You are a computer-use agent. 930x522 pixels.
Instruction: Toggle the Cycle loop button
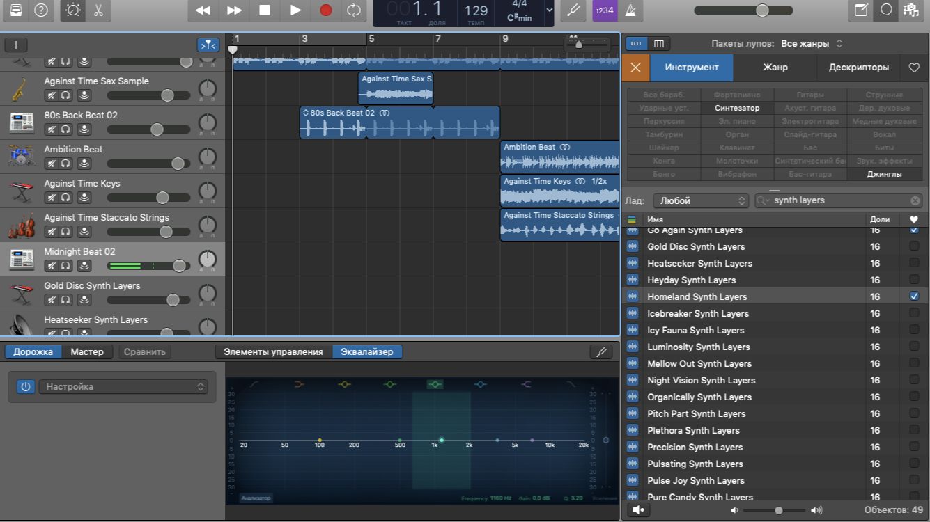click(354, 10)
